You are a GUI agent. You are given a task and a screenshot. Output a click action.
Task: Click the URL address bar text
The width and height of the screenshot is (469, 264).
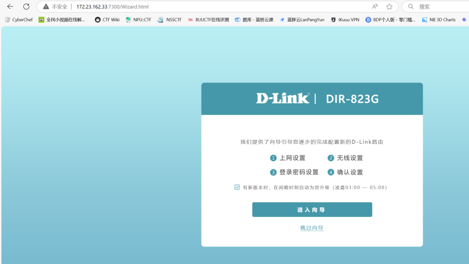[x=112, y=7]
